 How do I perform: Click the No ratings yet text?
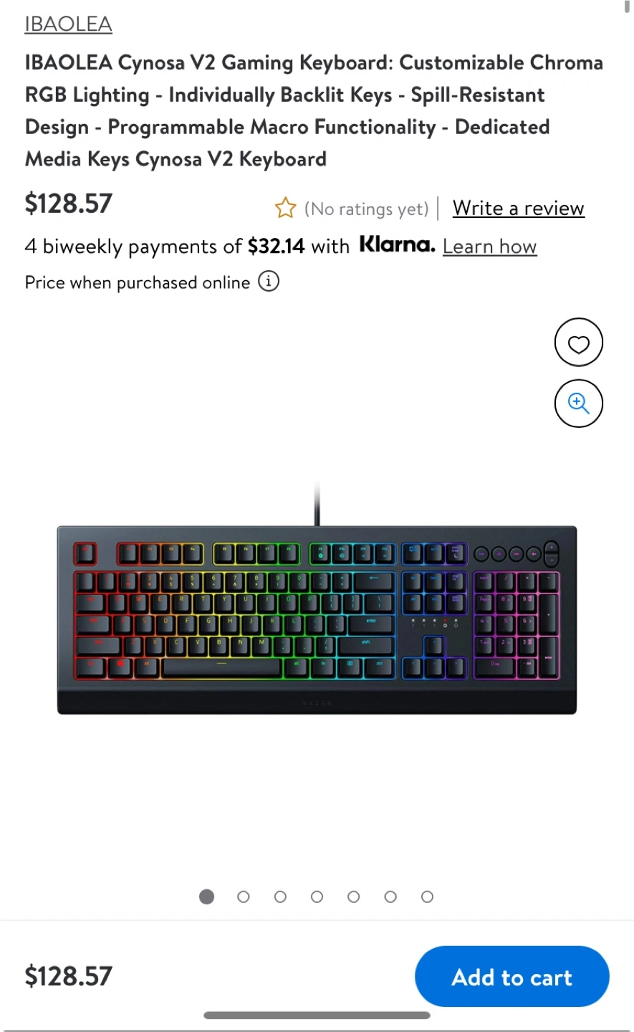tap(366, 209)
